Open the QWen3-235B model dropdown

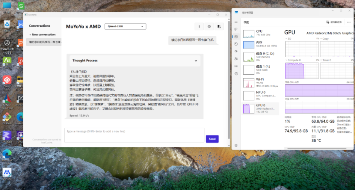(x=125, y=27)
